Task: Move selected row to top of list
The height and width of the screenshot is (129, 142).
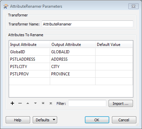Action: pyautogui.click(x=43, y=103)
